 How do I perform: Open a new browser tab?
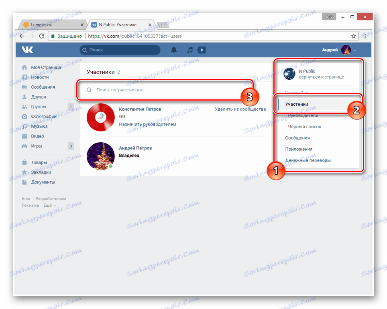pyautogui.click(x=163, y=24)
